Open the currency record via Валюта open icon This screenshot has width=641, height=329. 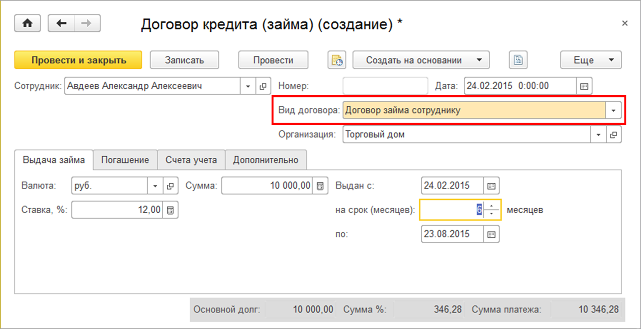pos(170,186)
